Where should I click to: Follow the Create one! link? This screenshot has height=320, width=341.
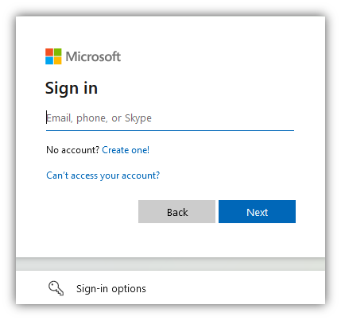click(x=126, y=150)
